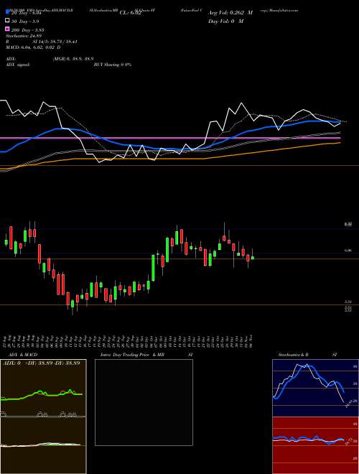
Task: Open the empty Intra Day Trading Price panel
Action: click(x=144, y=402)
